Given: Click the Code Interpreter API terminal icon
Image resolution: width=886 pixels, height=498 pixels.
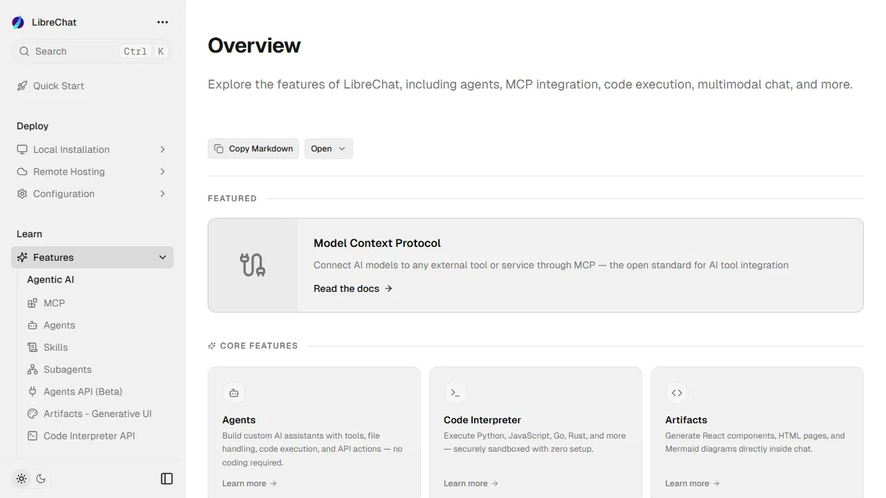Looking at the screenshot, I should point(33,436).
